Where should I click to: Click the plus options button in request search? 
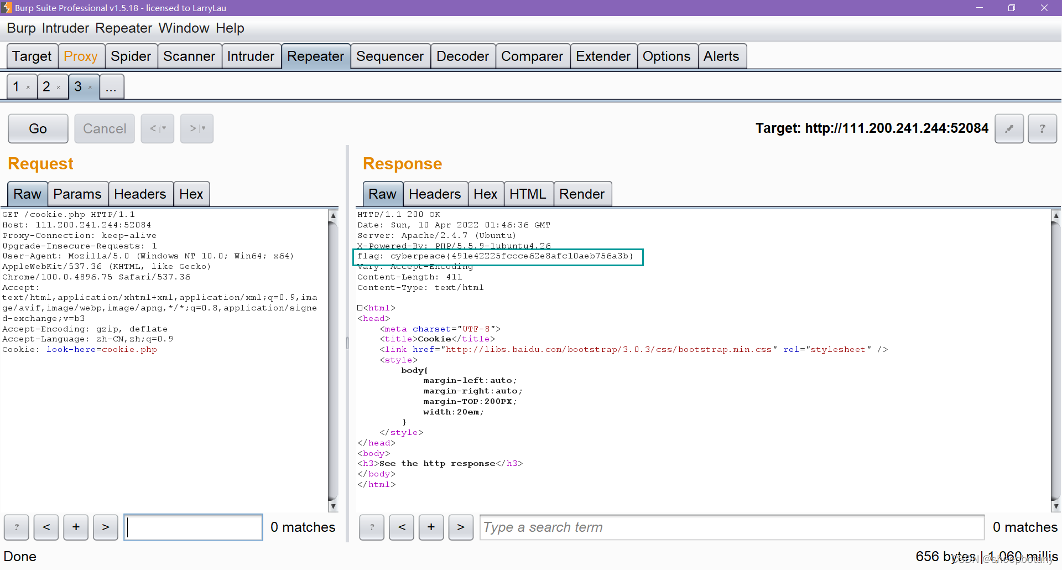coord(76,527)
